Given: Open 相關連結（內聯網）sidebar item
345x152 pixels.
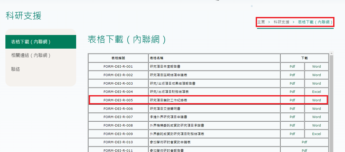Looking at the screenshot, I should 31,56.
